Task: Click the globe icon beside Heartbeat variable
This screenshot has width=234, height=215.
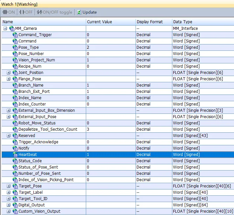Action: (x=15, y=155)
